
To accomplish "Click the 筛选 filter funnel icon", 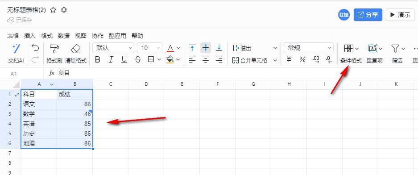I will tap(395, 48).
